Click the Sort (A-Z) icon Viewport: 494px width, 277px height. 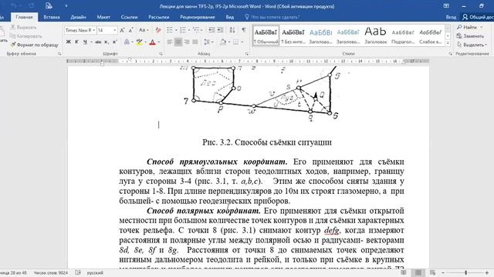(x=232, y=30)
